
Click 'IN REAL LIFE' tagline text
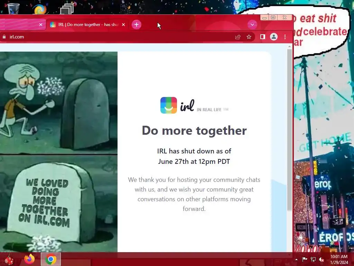click(x=209, y=110)
